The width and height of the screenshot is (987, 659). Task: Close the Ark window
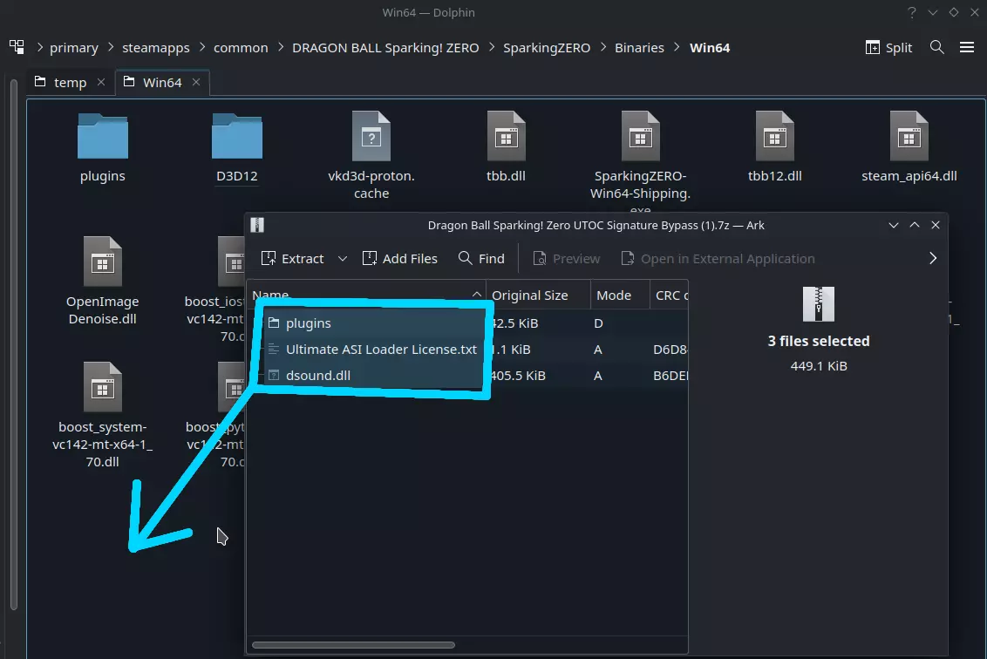(x=936, y=225)
